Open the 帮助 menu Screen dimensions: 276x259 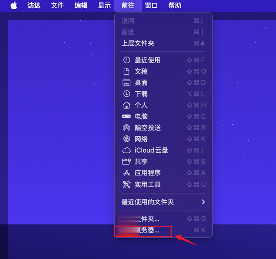[x=175, y=6]
